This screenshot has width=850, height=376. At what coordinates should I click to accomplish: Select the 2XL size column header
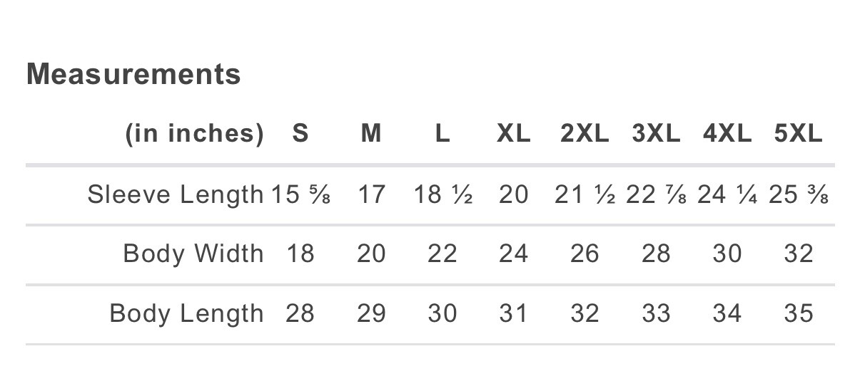[585, 133]
